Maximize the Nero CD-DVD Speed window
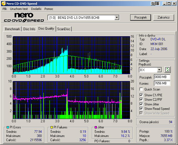Image resolution: width=178 pixels, height=145 pixels. coord(169,4)
